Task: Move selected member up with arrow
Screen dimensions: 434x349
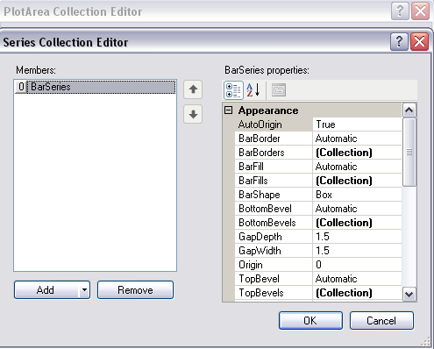Action: pos(193,89)
